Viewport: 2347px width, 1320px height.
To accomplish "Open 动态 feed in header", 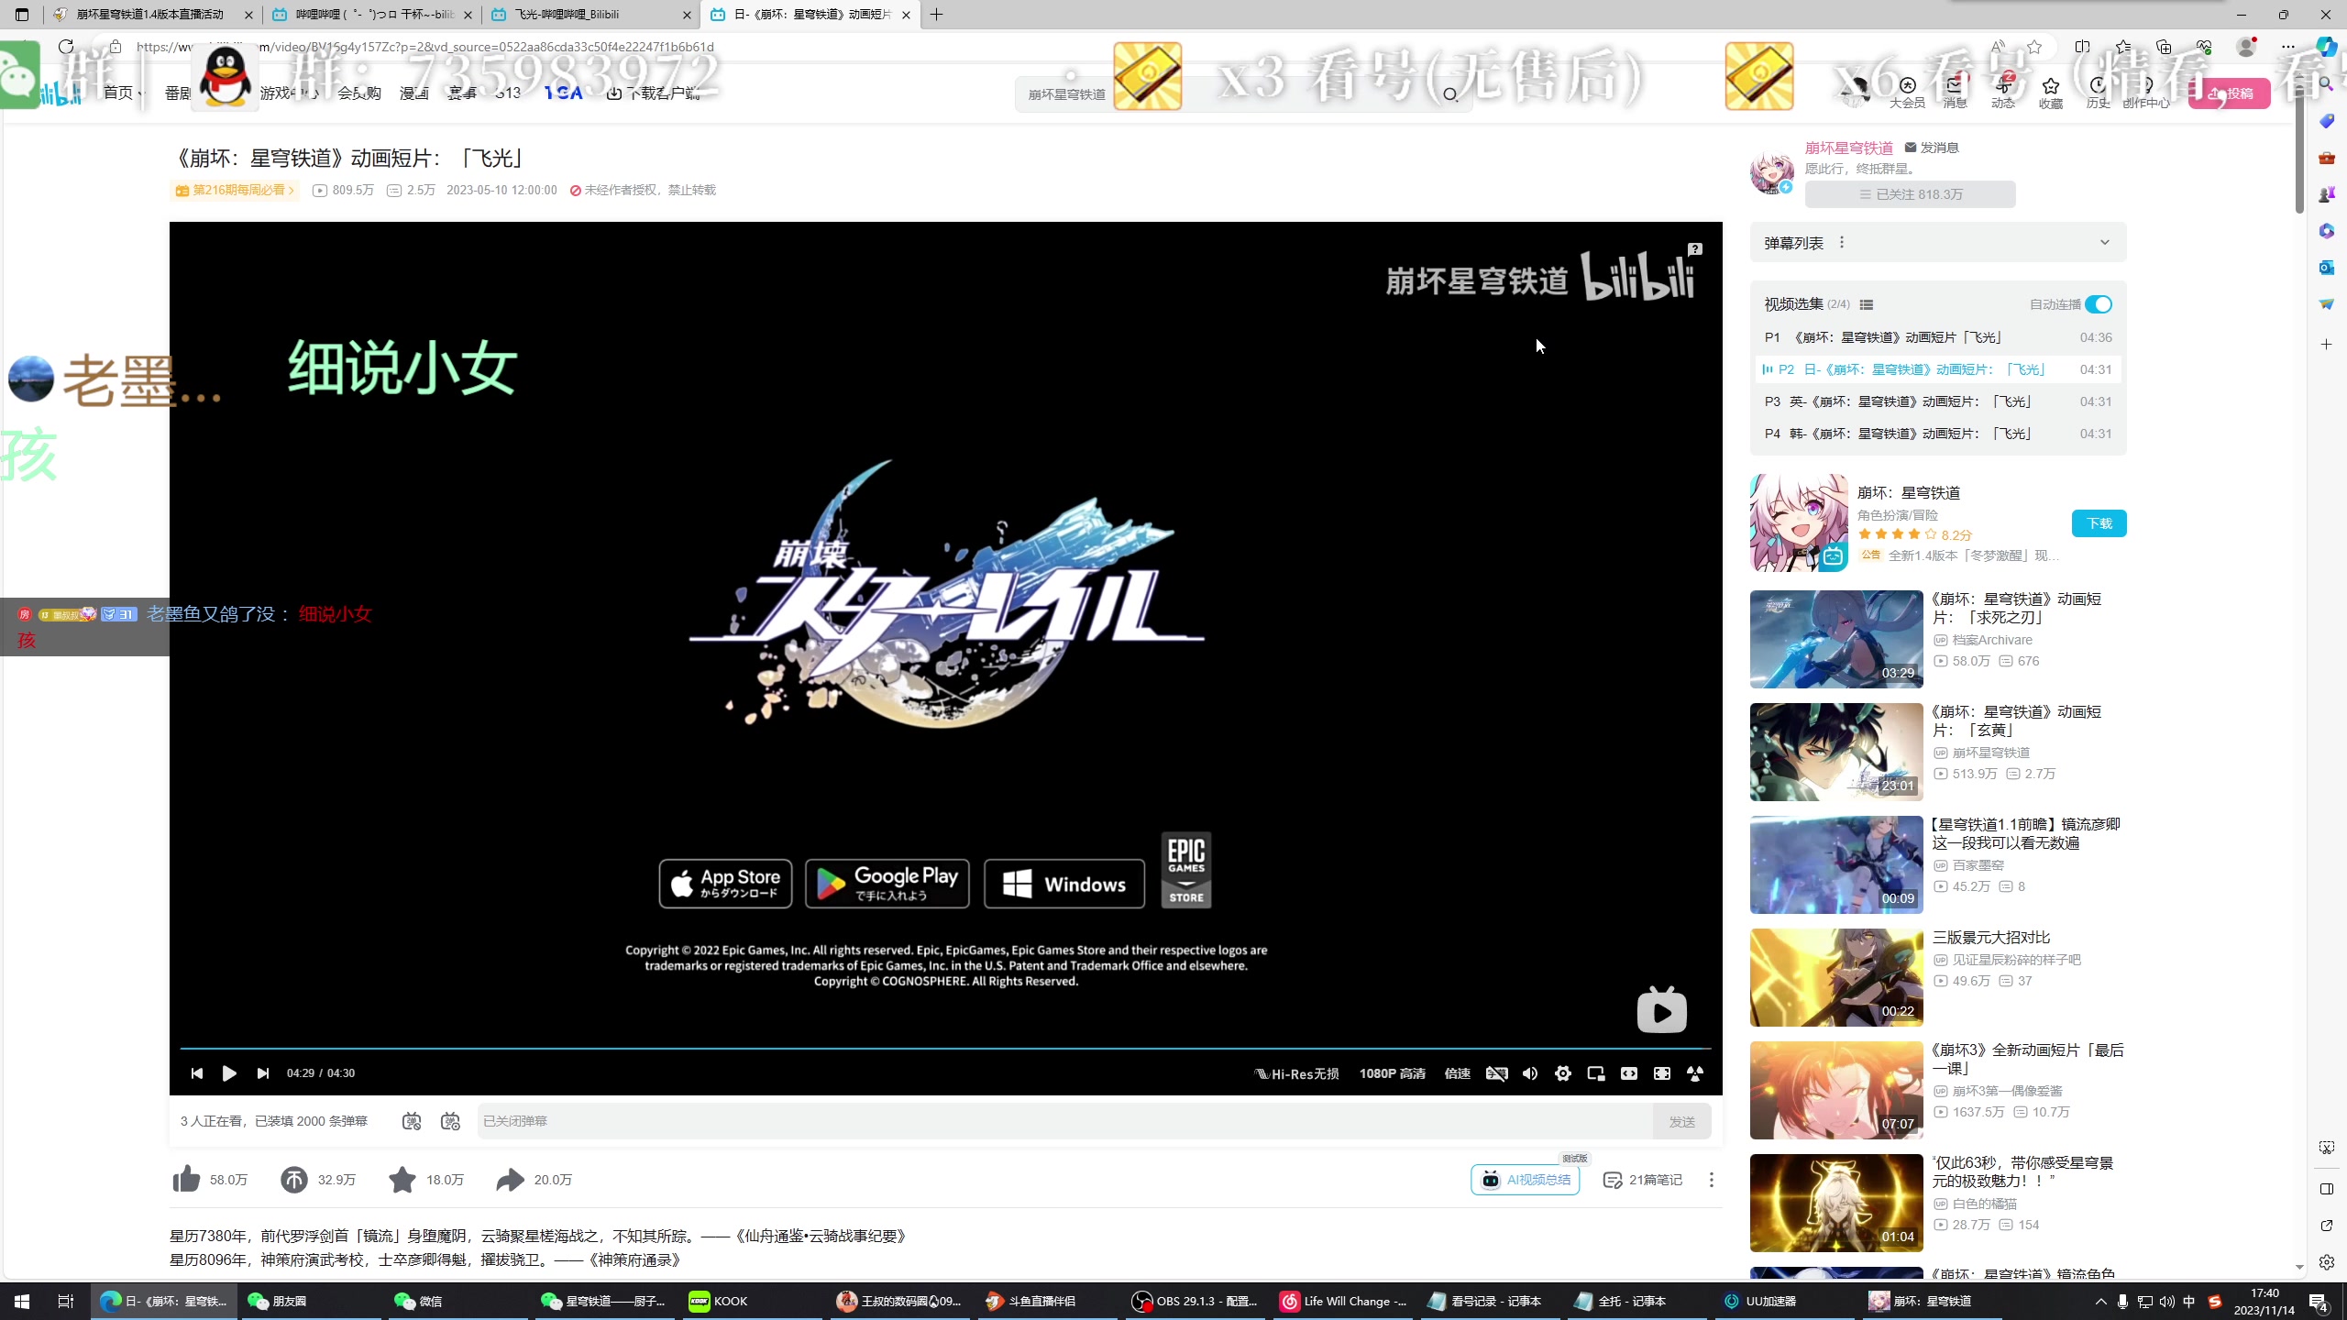I will 2003,93.
